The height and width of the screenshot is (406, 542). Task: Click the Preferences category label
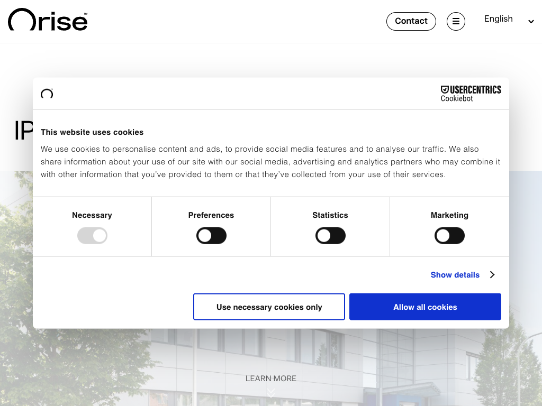point(211,215)
